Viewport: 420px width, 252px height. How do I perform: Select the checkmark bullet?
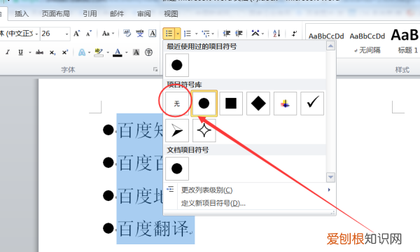point(312,104)
